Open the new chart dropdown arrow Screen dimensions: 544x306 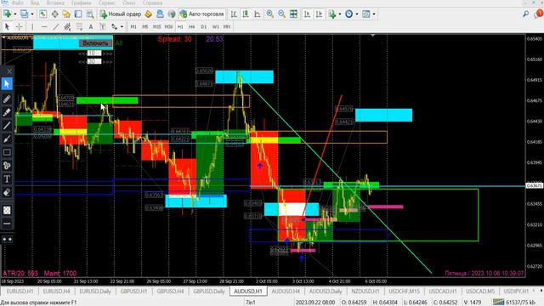(x=15, y=14)
